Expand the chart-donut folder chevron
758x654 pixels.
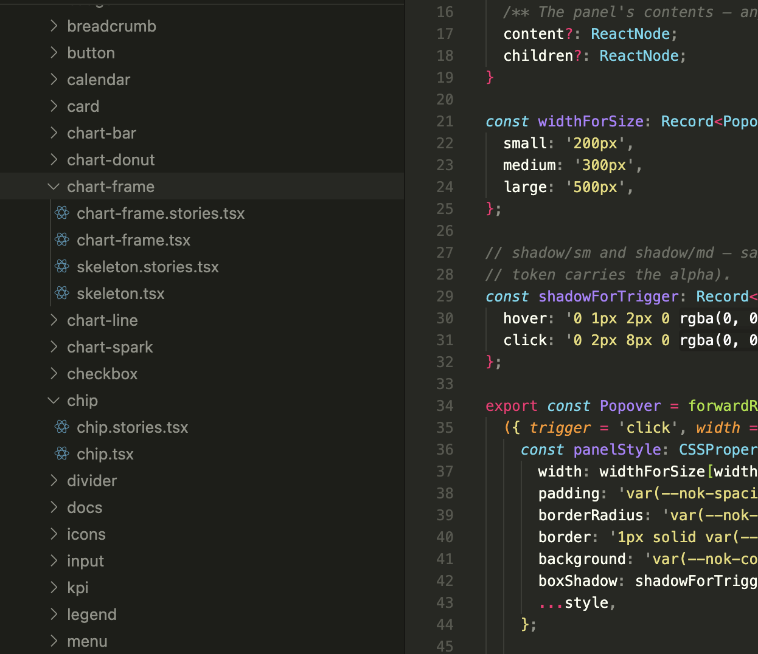tap(54, 159)
